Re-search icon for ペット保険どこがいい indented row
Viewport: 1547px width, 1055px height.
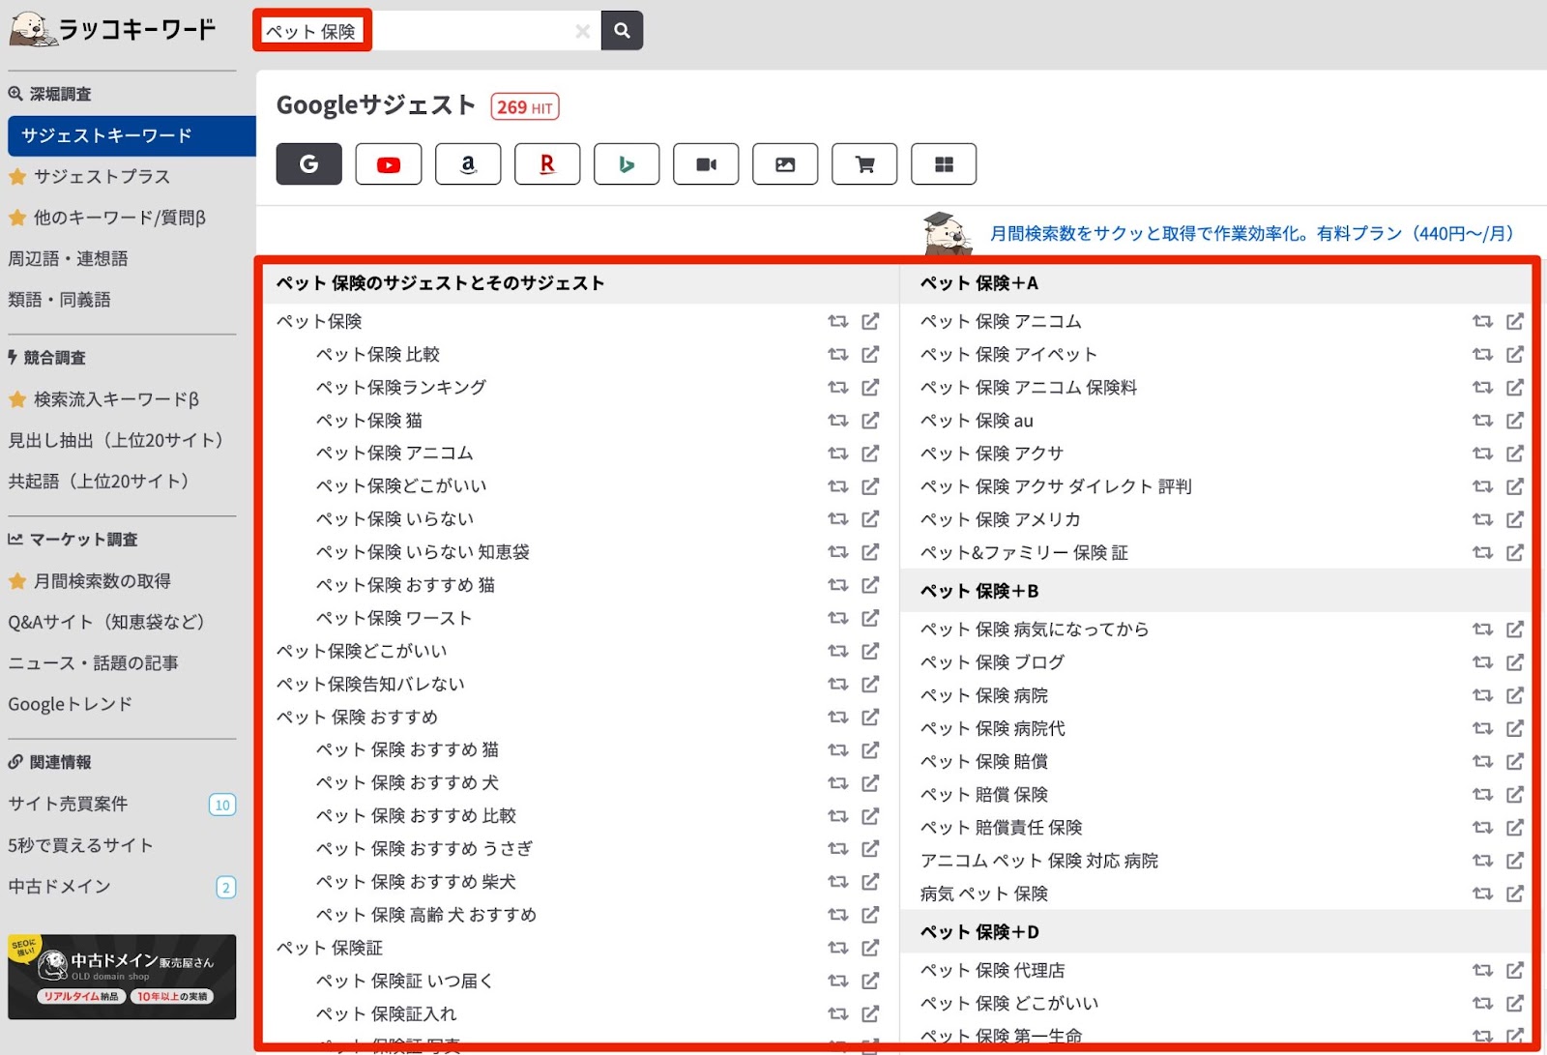pos(837,485)
